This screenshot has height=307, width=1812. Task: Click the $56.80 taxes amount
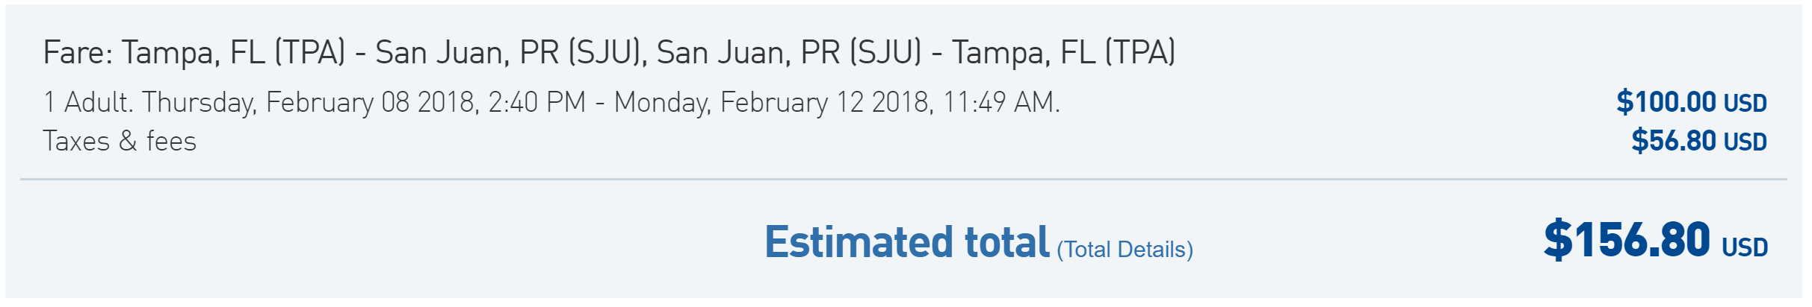pos(1674,140)
